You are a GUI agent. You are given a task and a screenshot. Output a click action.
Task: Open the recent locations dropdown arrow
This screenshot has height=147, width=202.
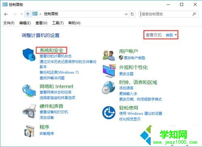pos(21,14)
